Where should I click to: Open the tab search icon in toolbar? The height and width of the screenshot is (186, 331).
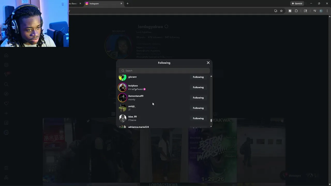[x=305, y=11]
